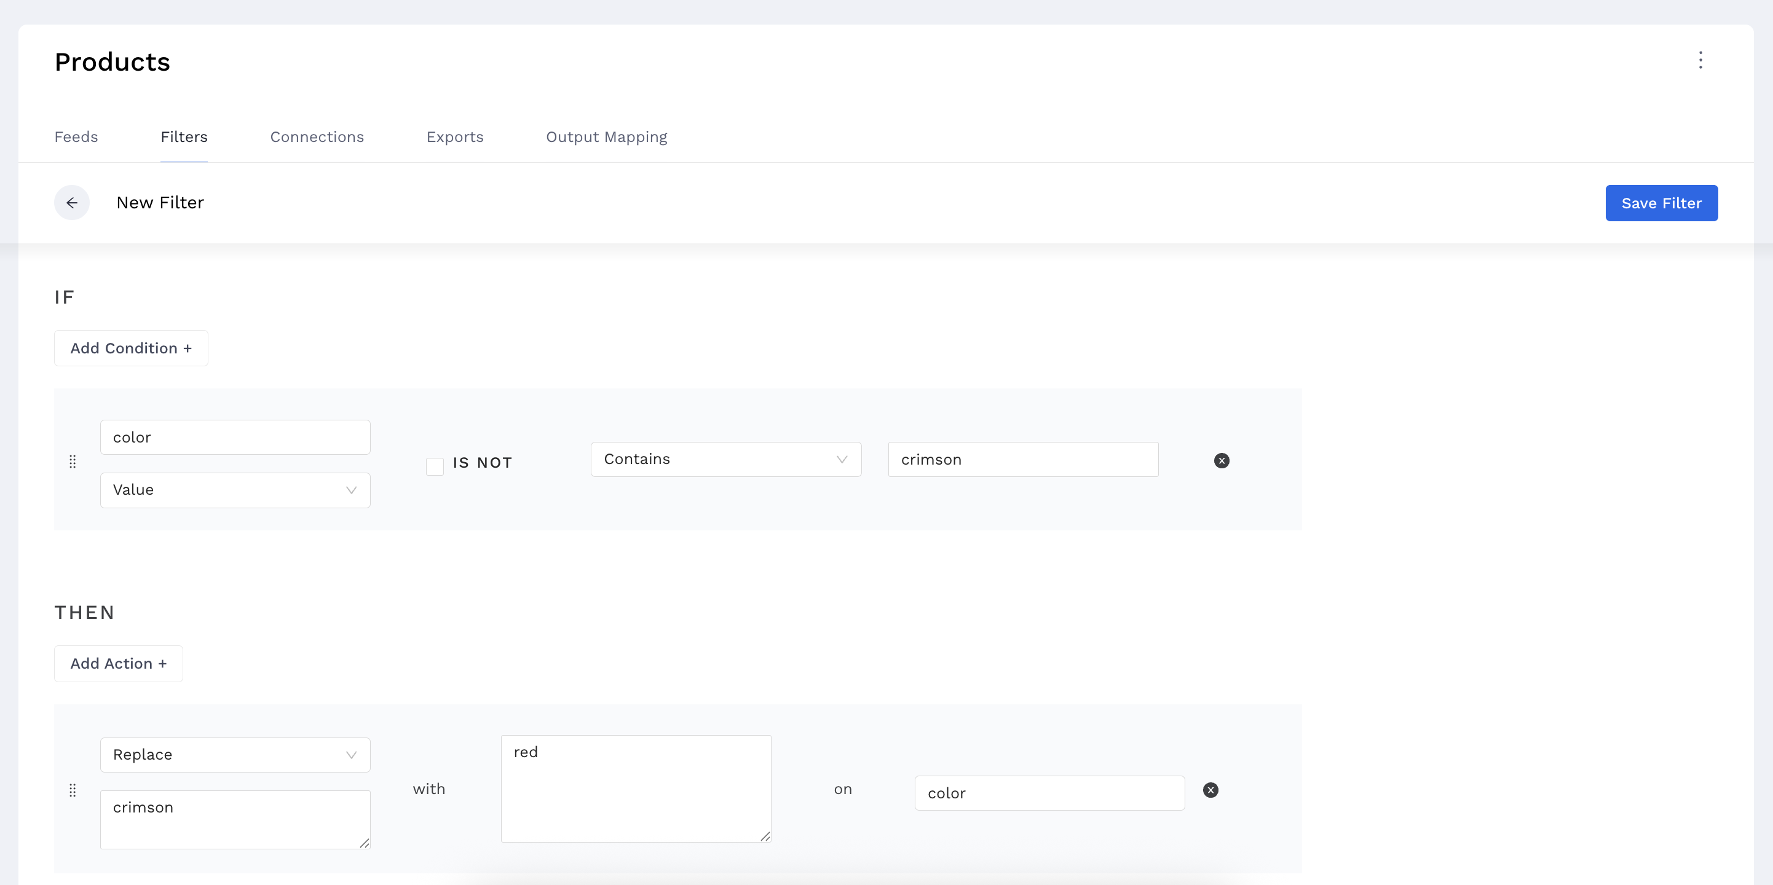Grab the condition row drag handle
The width and height of the screenshot is (1773, 885).
click(x=73, y=461)
